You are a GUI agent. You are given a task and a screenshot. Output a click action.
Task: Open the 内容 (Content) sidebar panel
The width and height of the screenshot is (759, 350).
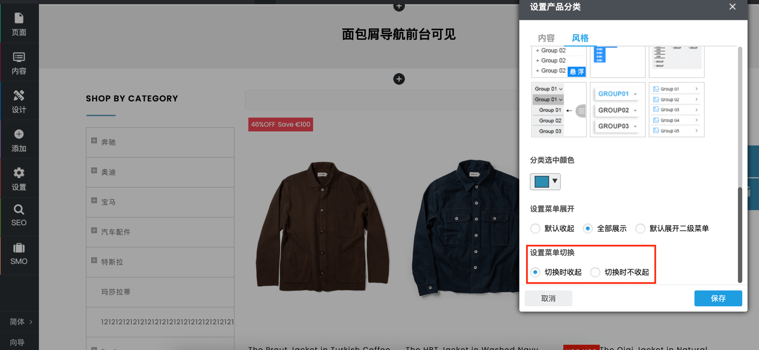point(19,63)
